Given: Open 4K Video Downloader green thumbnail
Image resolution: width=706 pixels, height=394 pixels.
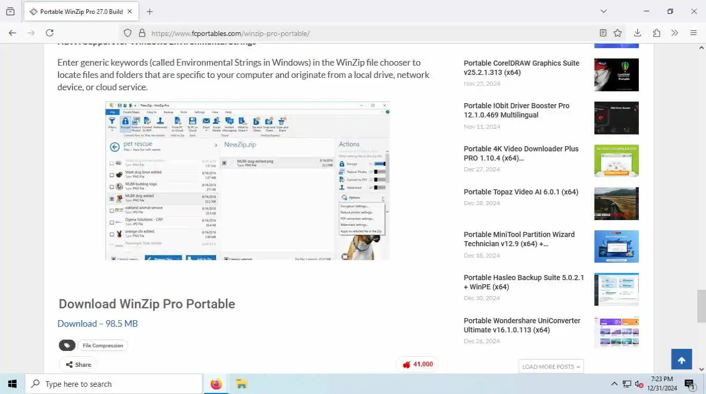Looking at the screenshot, I should click(616, 161).
